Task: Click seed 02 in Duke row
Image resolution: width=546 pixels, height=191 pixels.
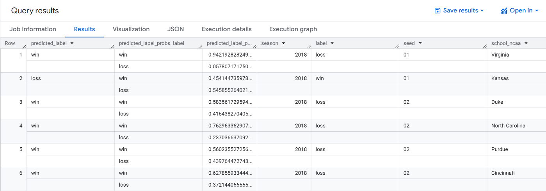Action: pos(406,102)
